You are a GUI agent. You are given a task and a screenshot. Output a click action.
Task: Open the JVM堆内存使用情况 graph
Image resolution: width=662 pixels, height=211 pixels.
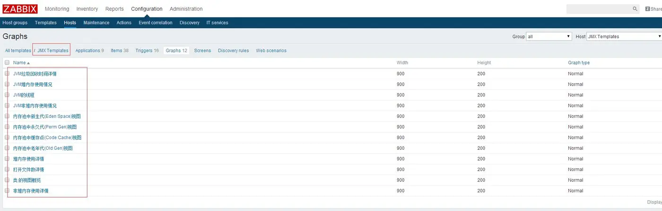33,84
